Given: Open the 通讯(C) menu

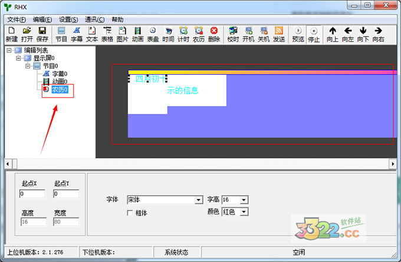Looking at the screenshot, I should point(94,19).
